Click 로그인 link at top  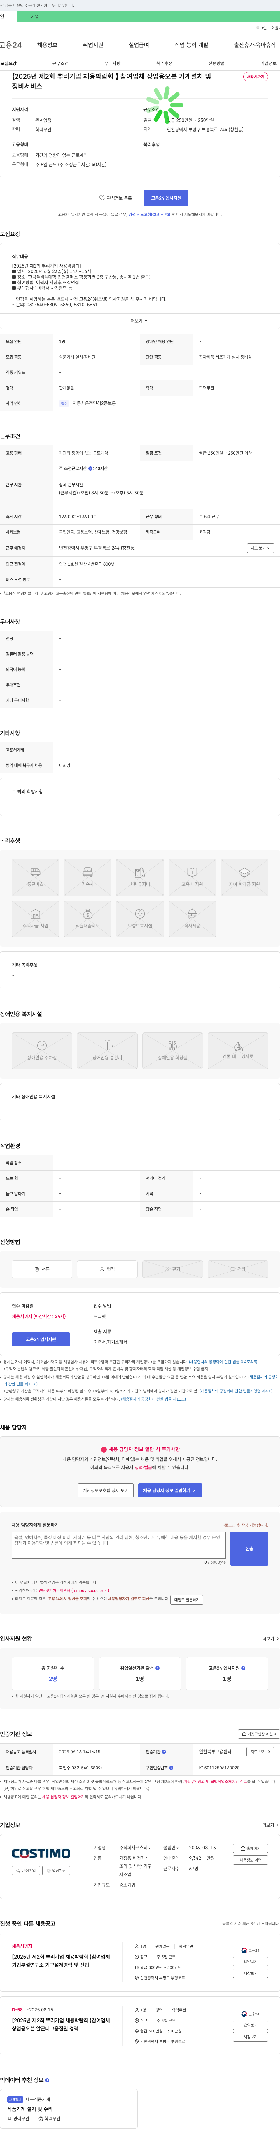tap(262, 28)
